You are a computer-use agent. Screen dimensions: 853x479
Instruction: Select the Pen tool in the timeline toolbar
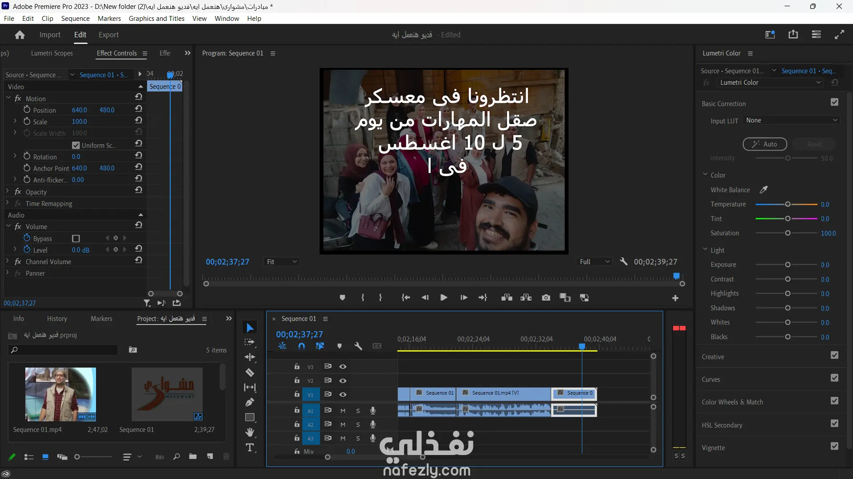coord(250,402)
